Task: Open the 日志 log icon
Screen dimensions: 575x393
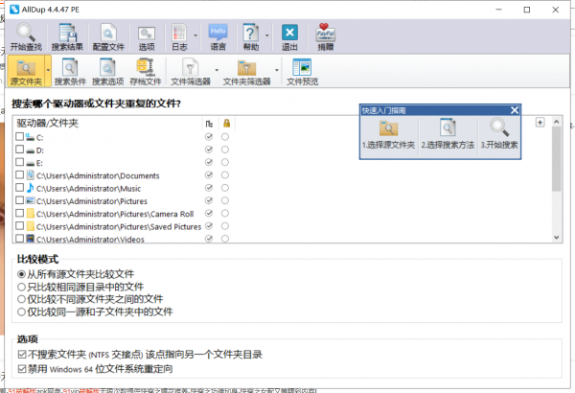Action: point(179,36)
